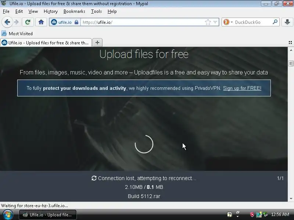Click the taskbar clock 12:56 AM

point(280,214)
